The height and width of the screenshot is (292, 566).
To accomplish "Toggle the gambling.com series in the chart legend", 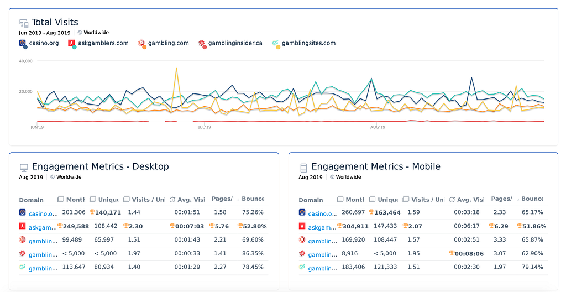I will pyautogui.click(x=163, y=43).
